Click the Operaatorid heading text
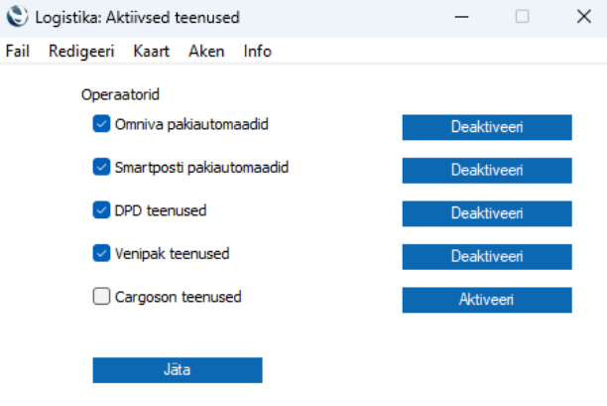 point(120,94)
